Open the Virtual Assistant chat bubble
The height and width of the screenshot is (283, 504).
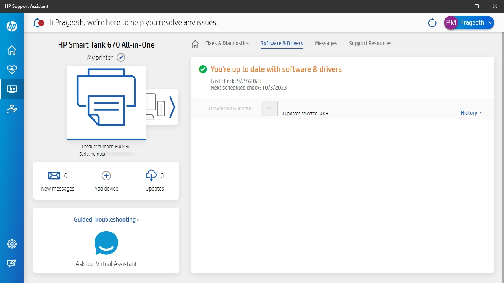click(106, 243)
